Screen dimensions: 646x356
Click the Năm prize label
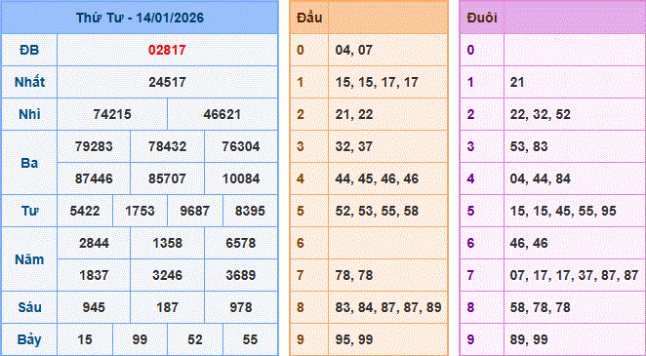point(29,259)
